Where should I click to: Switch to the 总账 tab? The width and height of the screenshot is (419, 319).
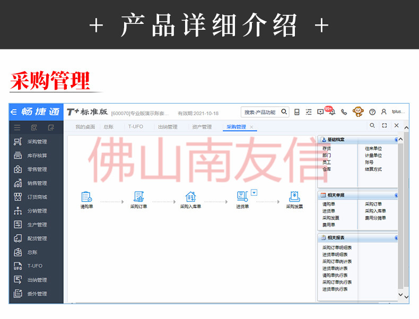point(109,127)
